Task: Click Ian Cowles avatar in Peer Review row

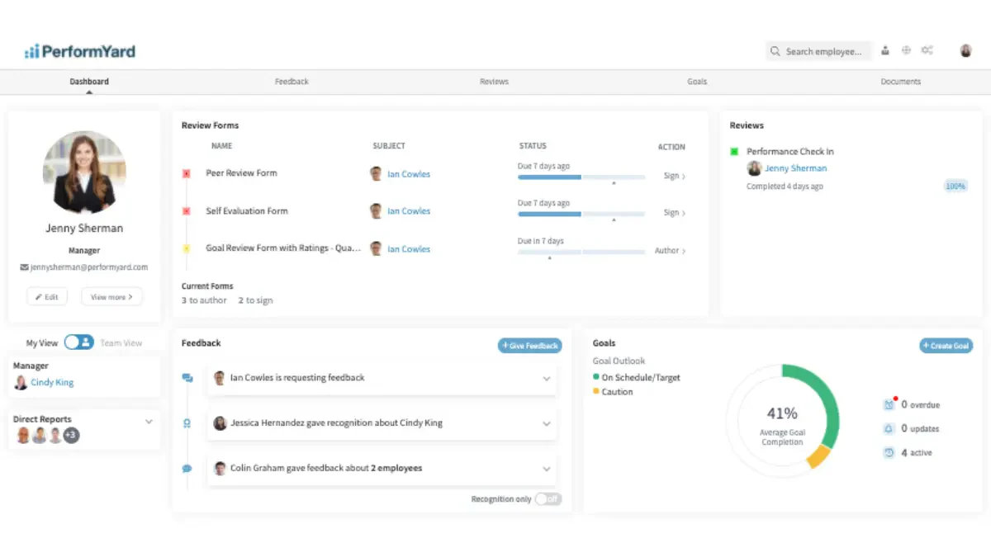Action: click(x=377, y=173)
